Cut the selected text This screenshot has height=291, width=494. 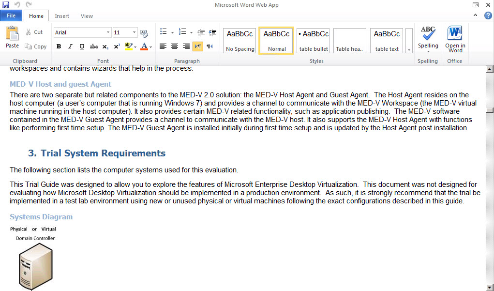pyautogui.click(x=34, y=32)
